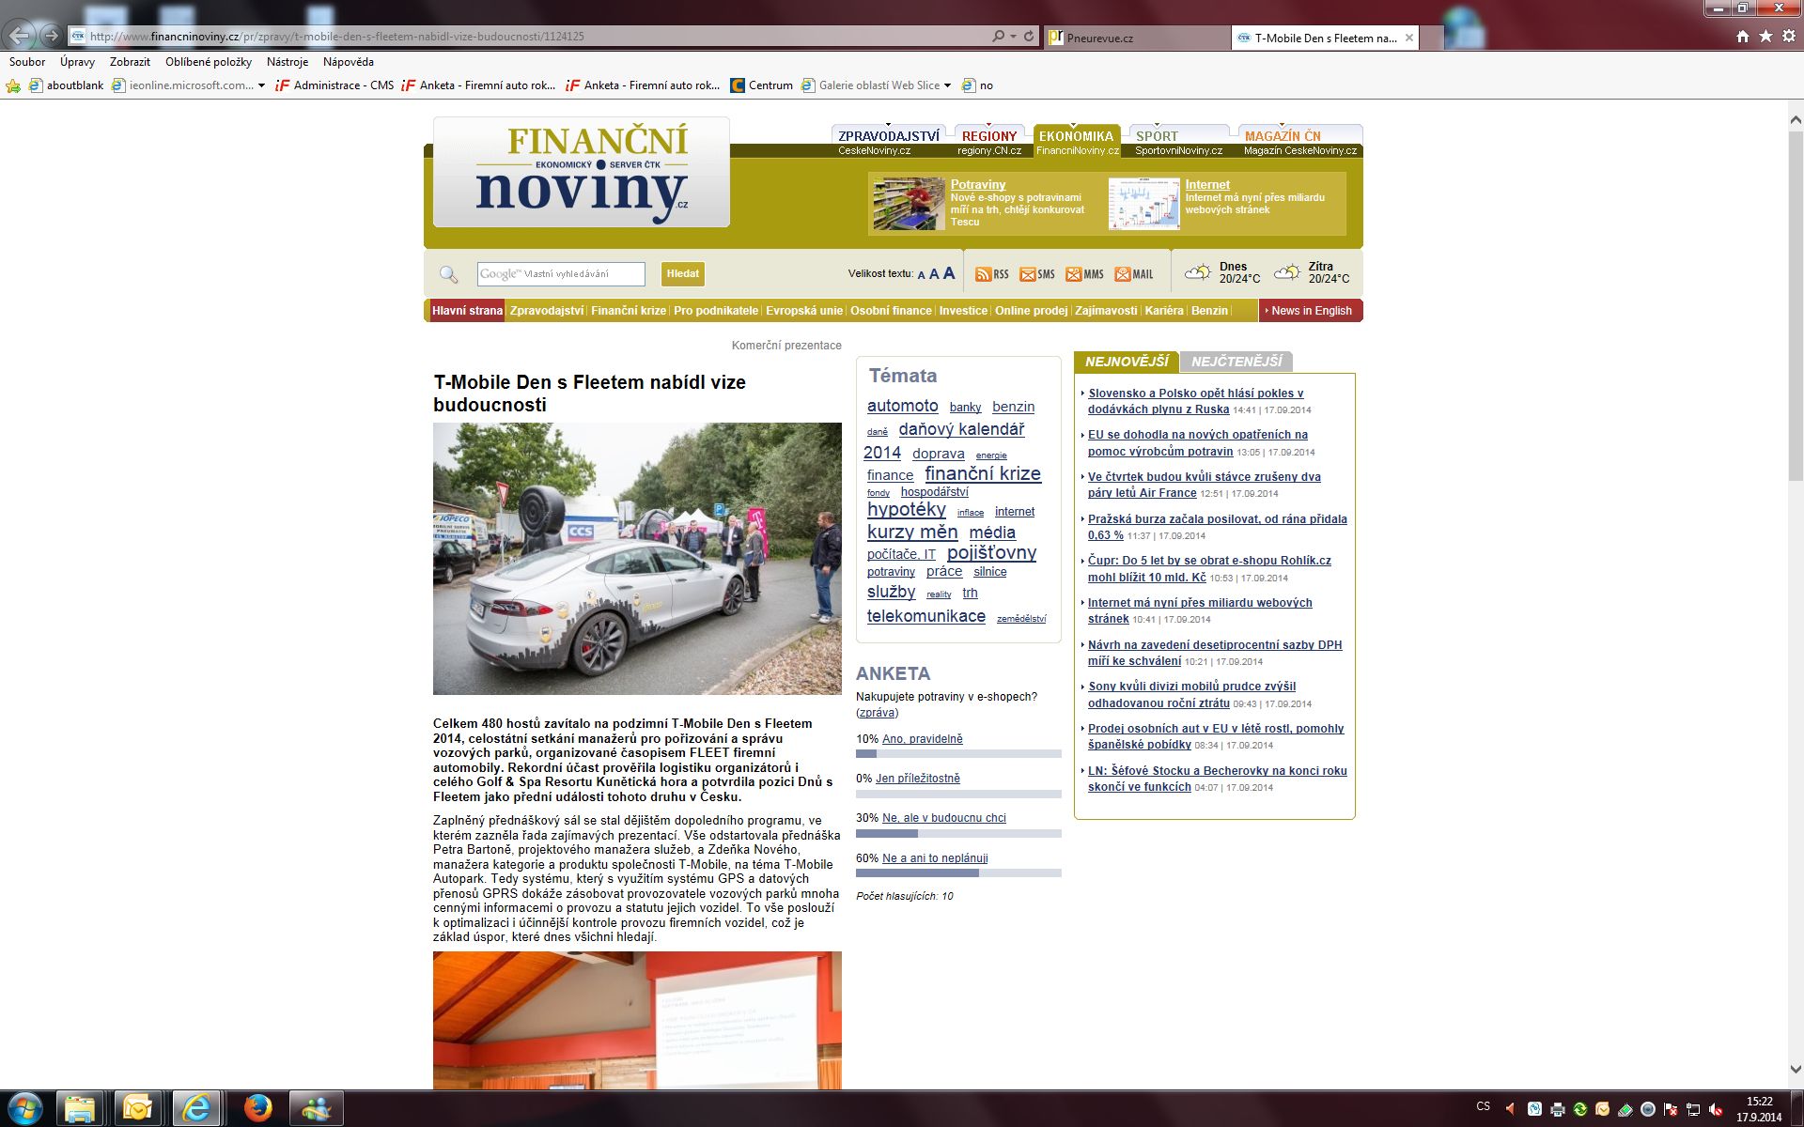Open the Finanční krize navigation link

pos(629,311)
